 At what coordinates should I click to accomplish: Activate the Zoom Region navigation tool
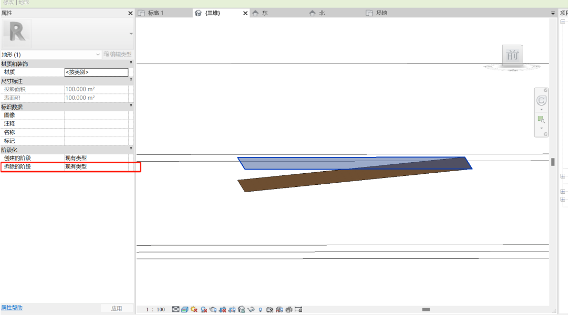541,120
